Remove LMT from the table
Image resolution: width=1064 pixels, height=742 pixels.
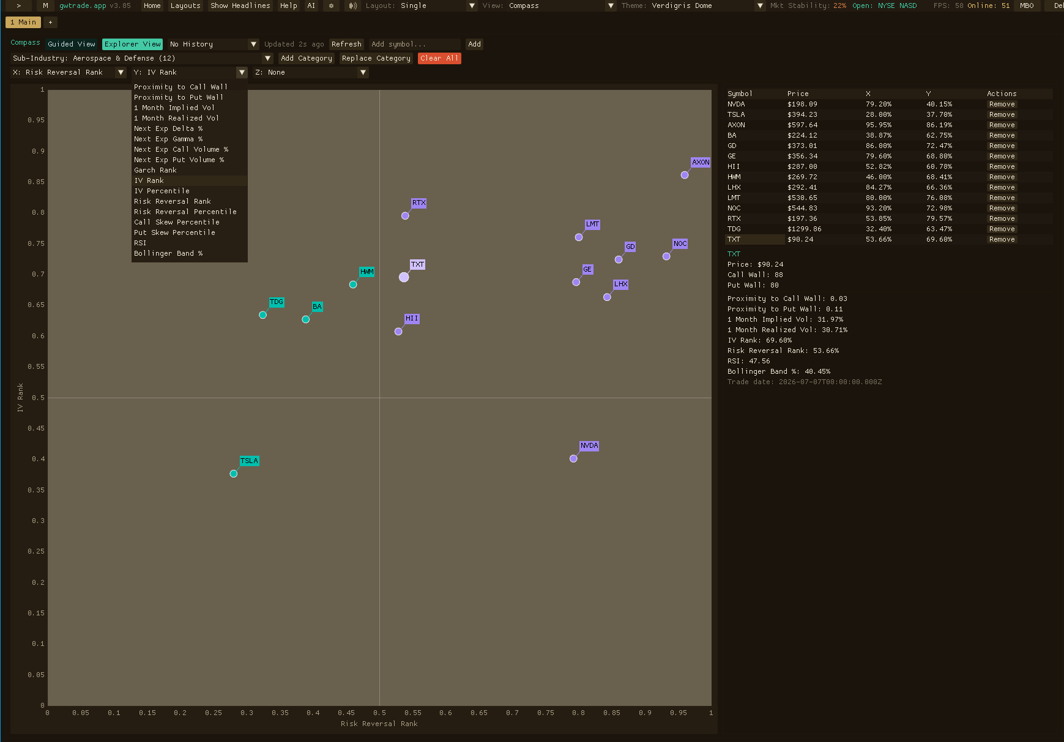click(x=1002, y=198)
